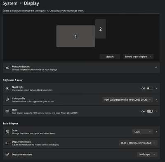Click the Multiple displays monitor icon
The width and height of the screenshot is (165, 162).
tap(7, 68)
